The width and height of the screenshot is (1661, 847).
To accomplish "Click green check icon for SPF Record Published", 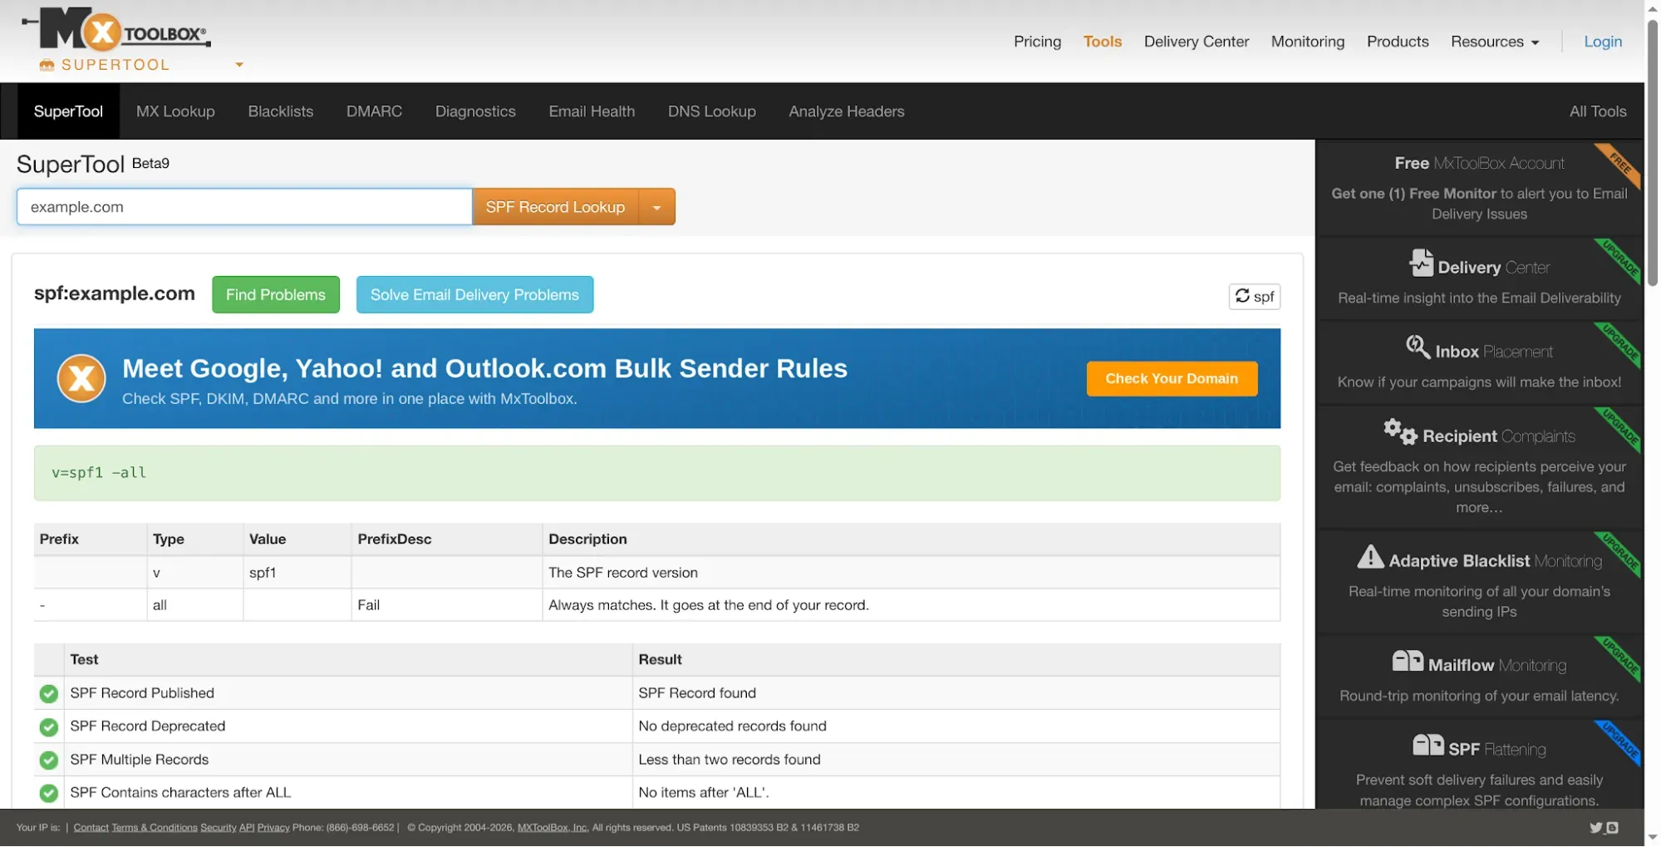I will pyautogui.click(x=49, y=694).
